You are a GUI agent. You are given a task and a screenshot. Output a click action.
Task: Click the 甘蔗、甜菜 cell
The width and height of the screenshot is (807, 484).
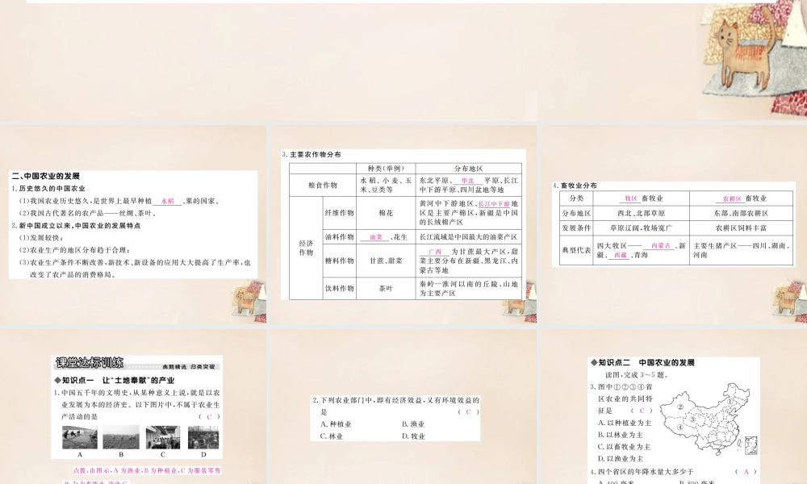(x=386, y=261)
